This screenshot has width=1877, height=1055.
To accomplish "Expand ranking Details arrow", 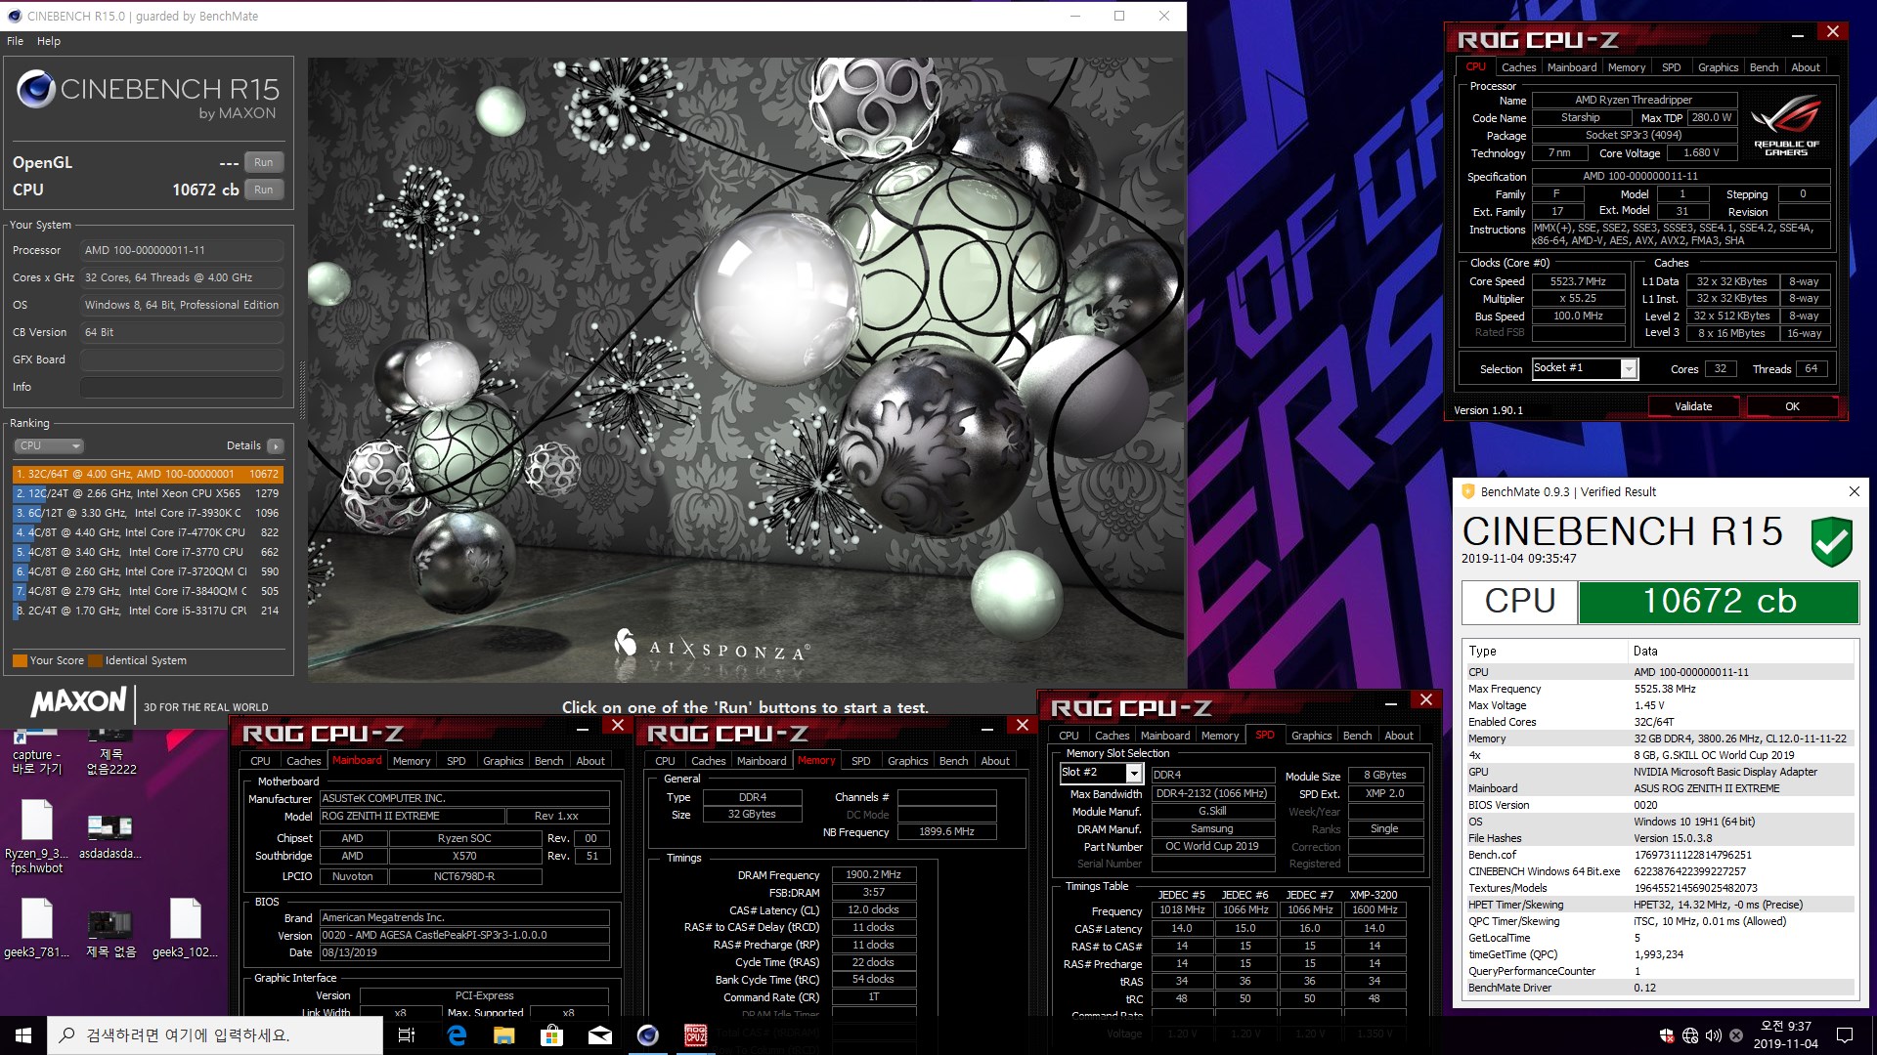I will tap(276, 446).
